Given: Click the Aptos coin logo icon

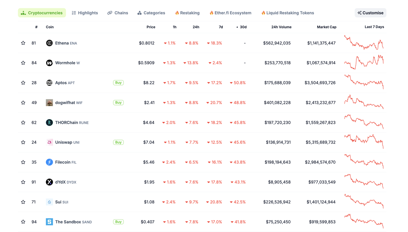Looking at the screenshot, I should click(49, 83).
